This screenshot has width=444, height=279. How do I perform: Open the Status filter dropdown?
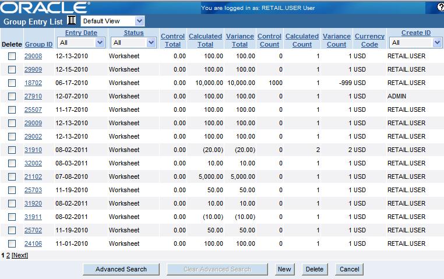[x=133, y=43]
